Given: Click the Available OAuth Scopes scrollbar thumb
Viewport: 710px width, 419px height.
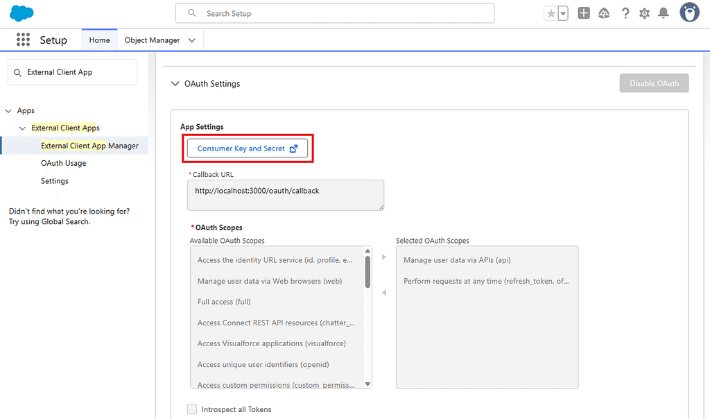Looking at the screenshot, I should [x=367, y=272].
